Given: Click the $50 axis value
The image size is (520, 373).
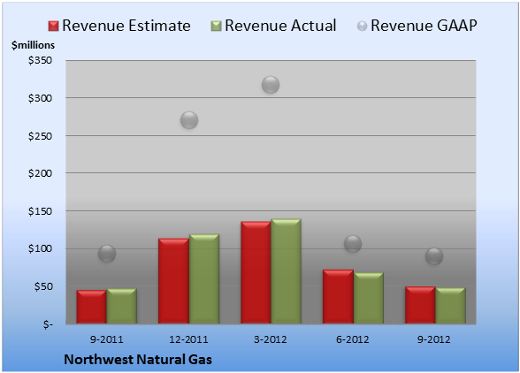Looking at the screenshot, I should pos(43,286).
